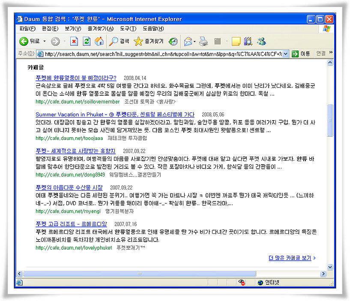
Task: Click the 카페글 section heading
Action: click(36, 68)
